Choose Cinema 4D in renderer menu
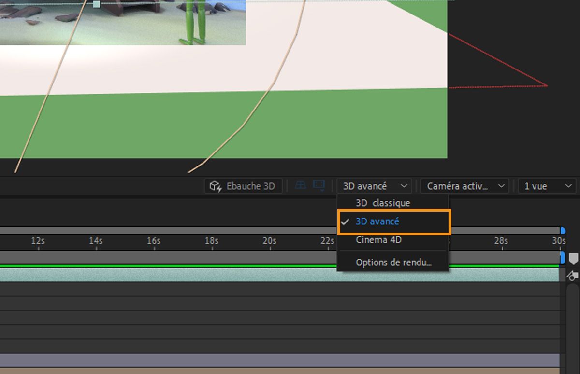The height and width of the screenshot is (374, 580). pos(393,240)
